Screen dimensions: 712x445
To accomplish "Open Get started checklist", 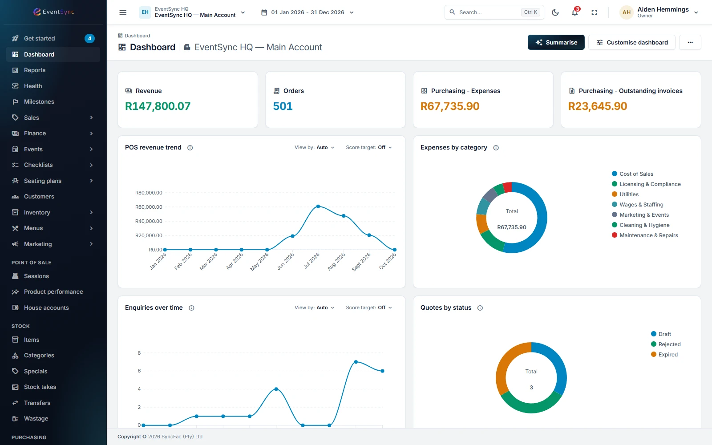I will tap(53, 39).
